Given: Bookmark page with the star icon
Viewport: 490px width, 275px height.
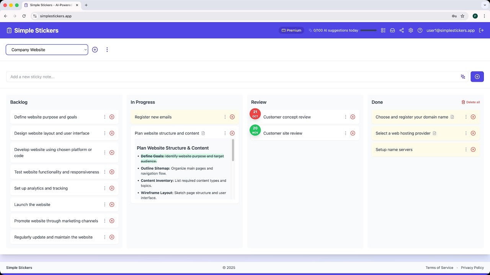Looking at the screenshot, I should pos(462,16).
